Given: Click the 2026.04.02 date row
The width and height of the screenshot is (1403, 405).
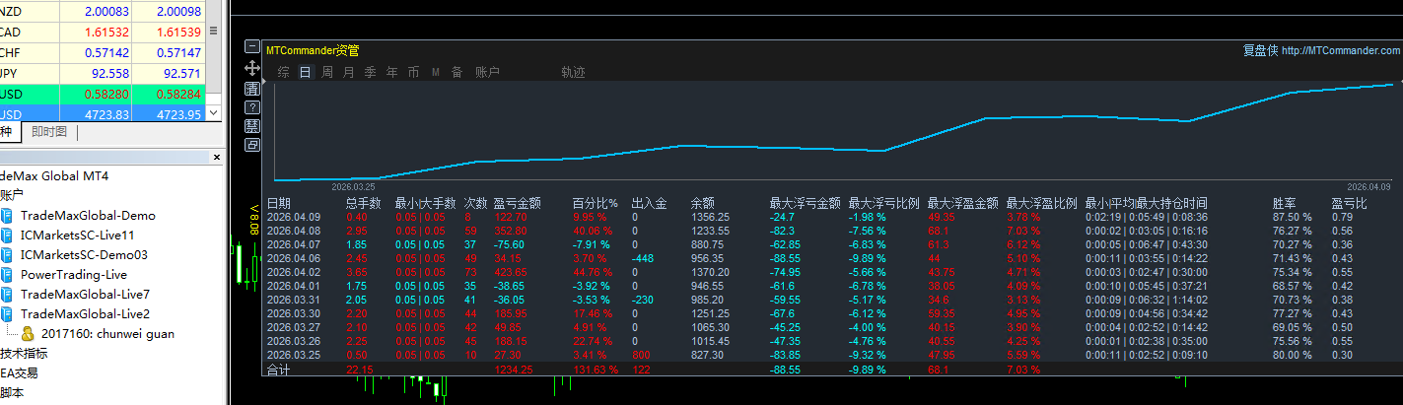Looking at the screenshot, I should pos(294,271).
